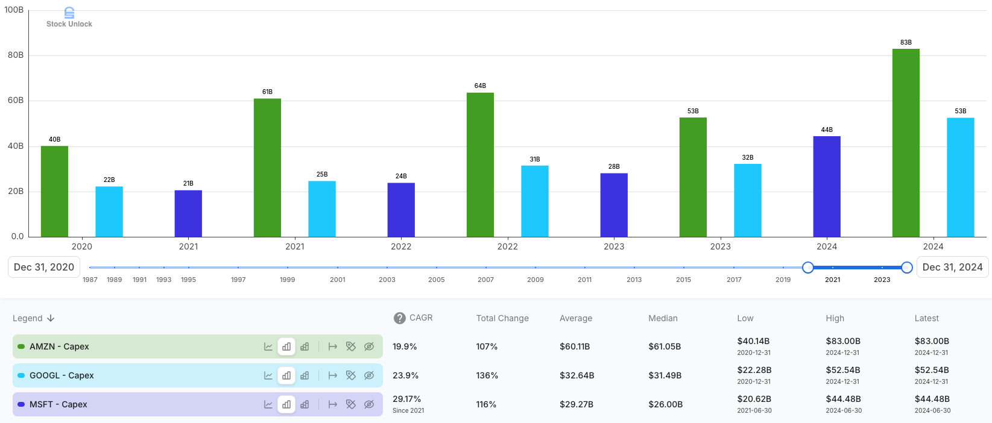
Task: Click the CAGR column header
Action: point(421,318)
